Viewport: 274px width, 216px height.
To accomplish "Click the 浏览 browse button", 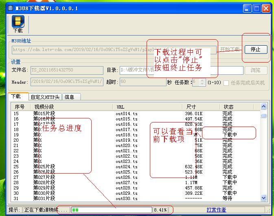I will (x=256, y=70).
